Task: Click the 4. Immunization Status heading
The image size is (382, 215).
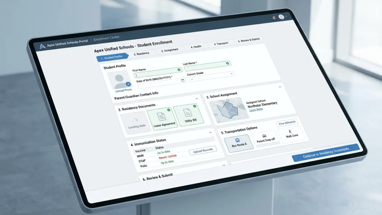Action: coord(148,142)
